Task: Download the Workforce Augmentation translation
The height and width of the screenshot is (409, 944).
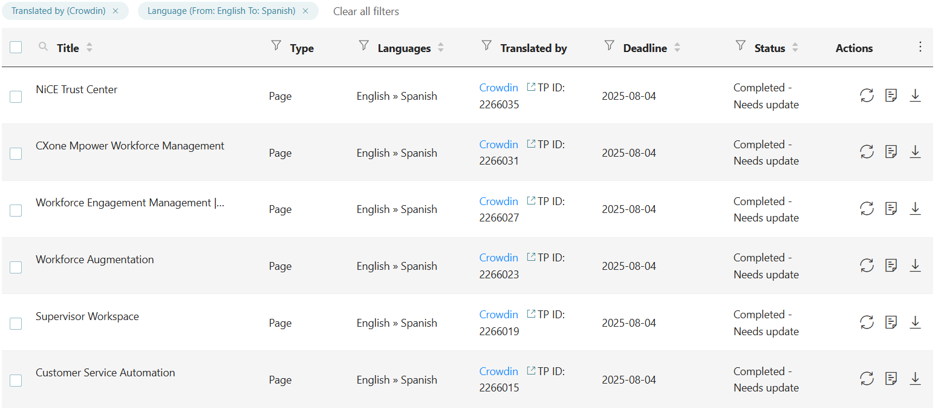Action: 915,266
